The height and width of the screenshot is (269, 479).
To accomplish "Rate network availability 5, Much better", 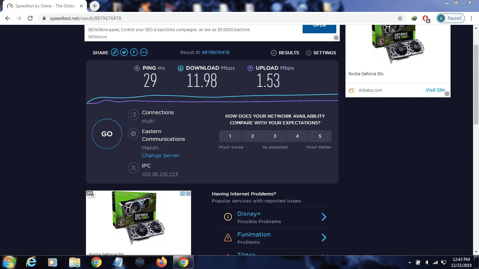I will [x=320, y=136].
